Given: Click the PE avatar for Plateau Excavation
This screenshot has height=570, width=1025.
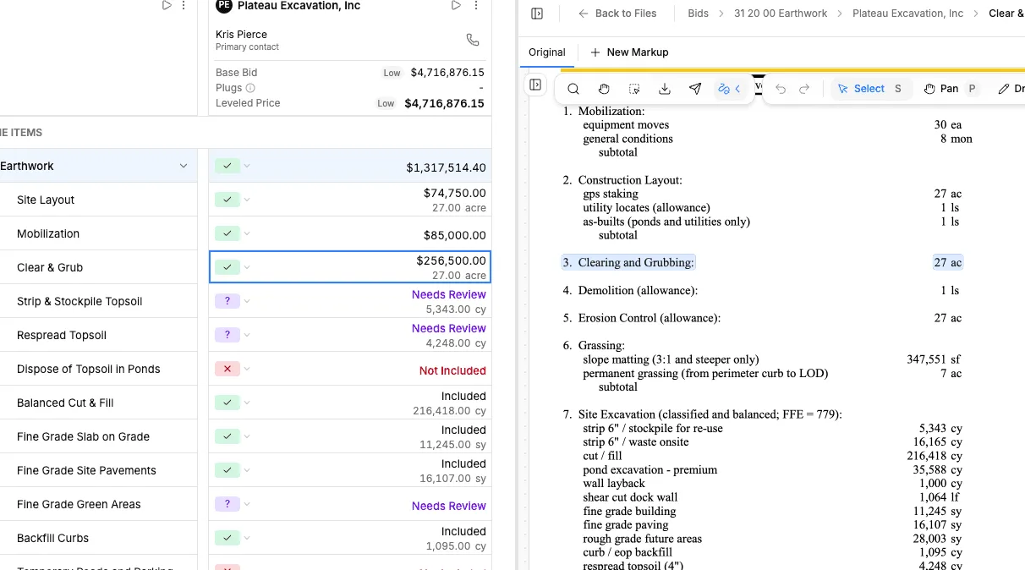Looking at the screenshot, I should pyautogui.click(x=223, y=6).
